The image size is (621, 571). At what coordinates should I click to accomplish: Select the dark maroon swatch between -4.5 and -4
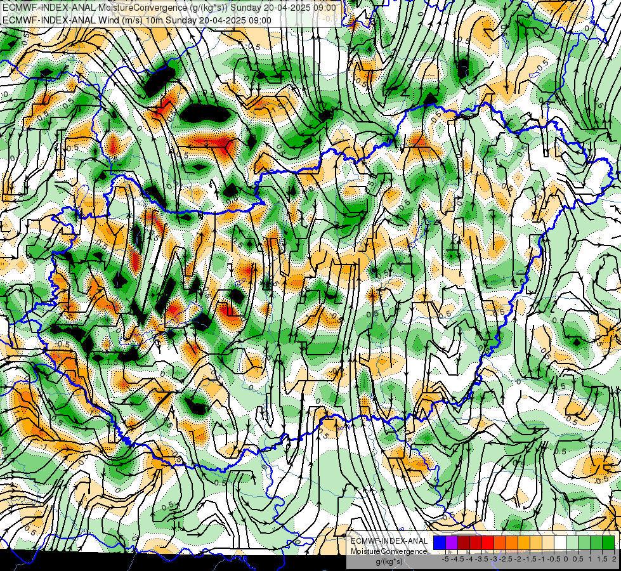(x=464, y=543)
